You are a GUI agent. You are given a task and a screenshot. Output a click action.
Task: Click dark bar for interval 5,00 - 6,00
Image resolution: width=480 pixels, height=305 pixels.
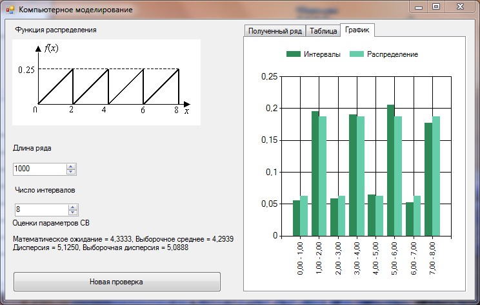point(390,170)
